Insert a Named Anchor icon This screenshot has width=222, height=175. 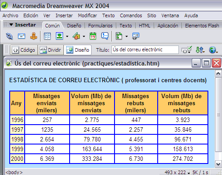point(33,36)
